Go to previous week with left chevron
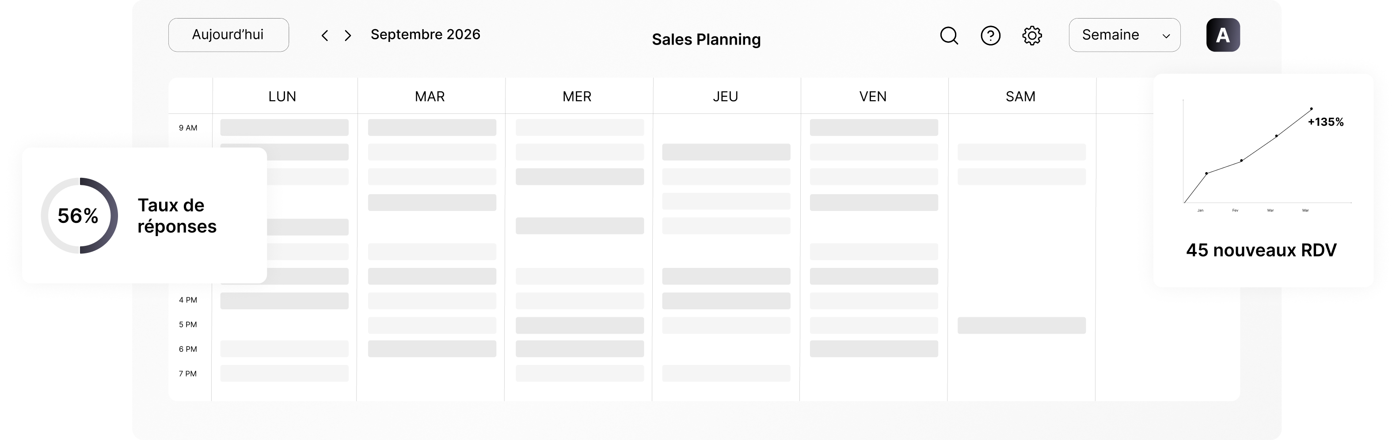 coord(325,36)
